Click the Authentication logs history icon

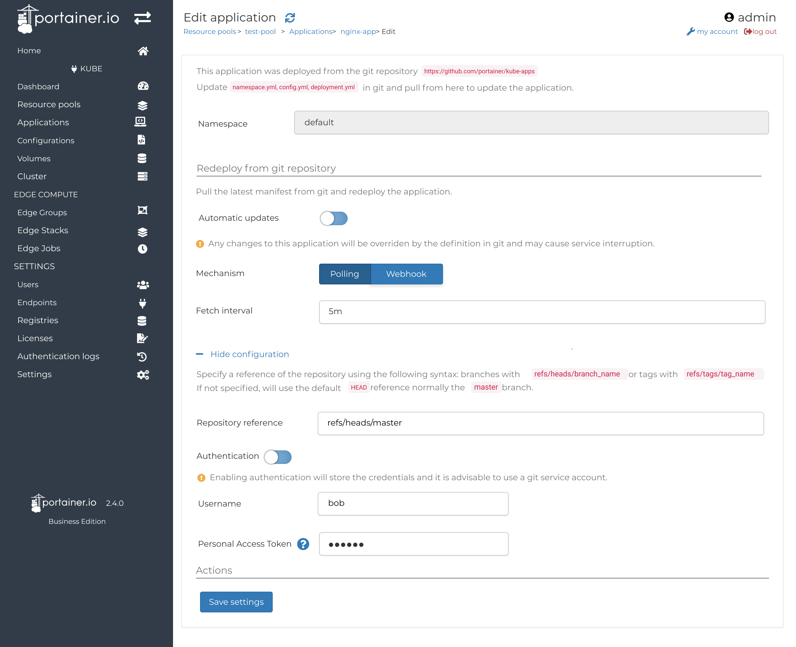(142, 357)
